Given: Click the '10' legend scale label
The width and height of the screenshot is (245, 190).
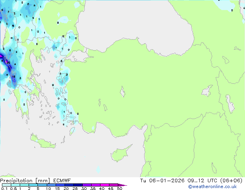Looking at the screenshot, I should 48,188.
